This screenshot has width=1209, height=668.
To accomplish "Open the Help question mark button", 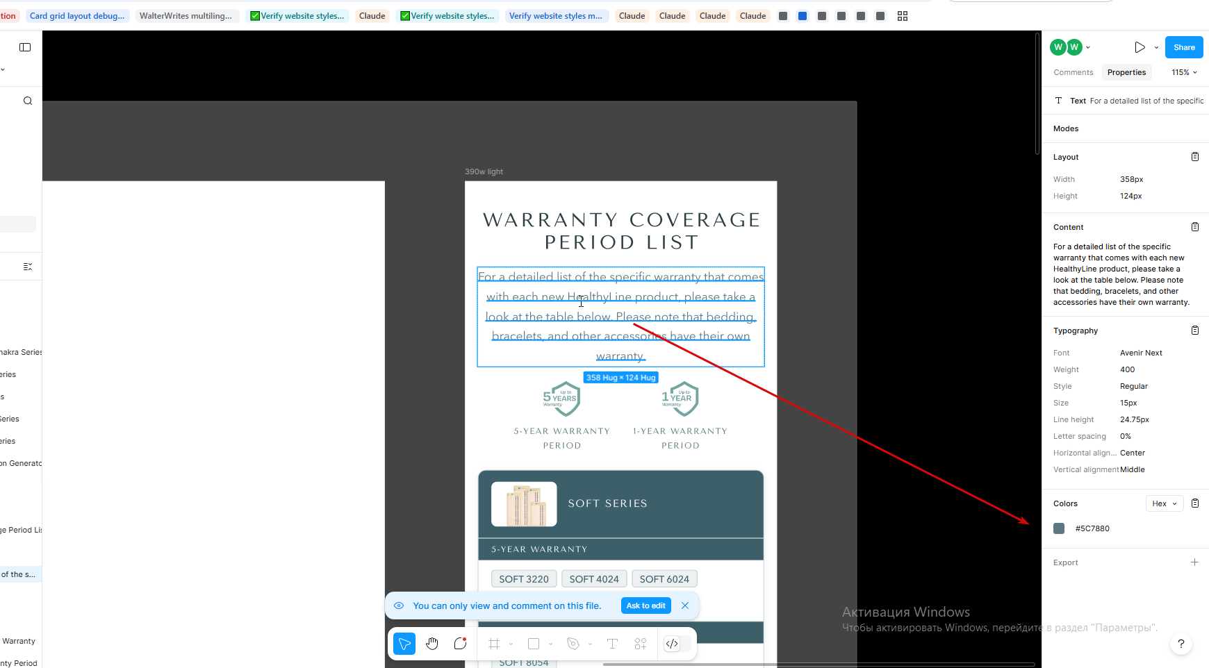I will 1181,644.
